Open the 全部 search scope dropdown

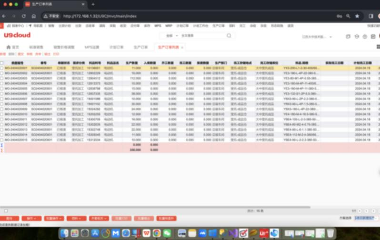pos(170,36)
